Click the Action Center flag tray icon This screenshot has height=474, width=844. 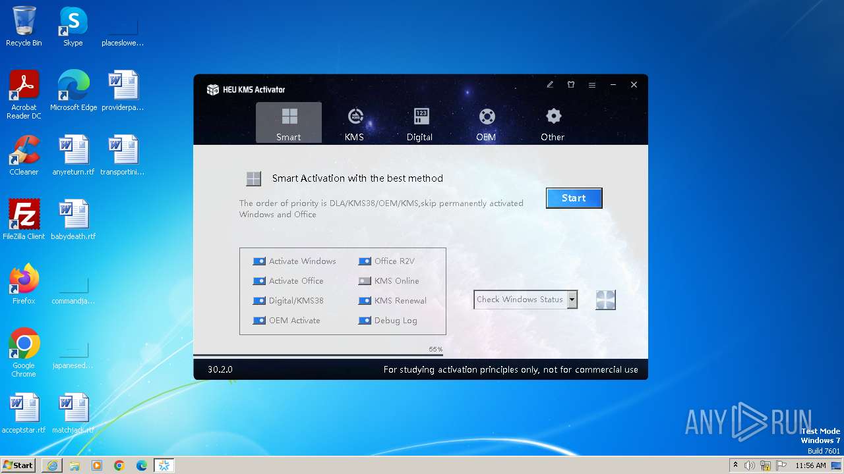tap(781, 465)
